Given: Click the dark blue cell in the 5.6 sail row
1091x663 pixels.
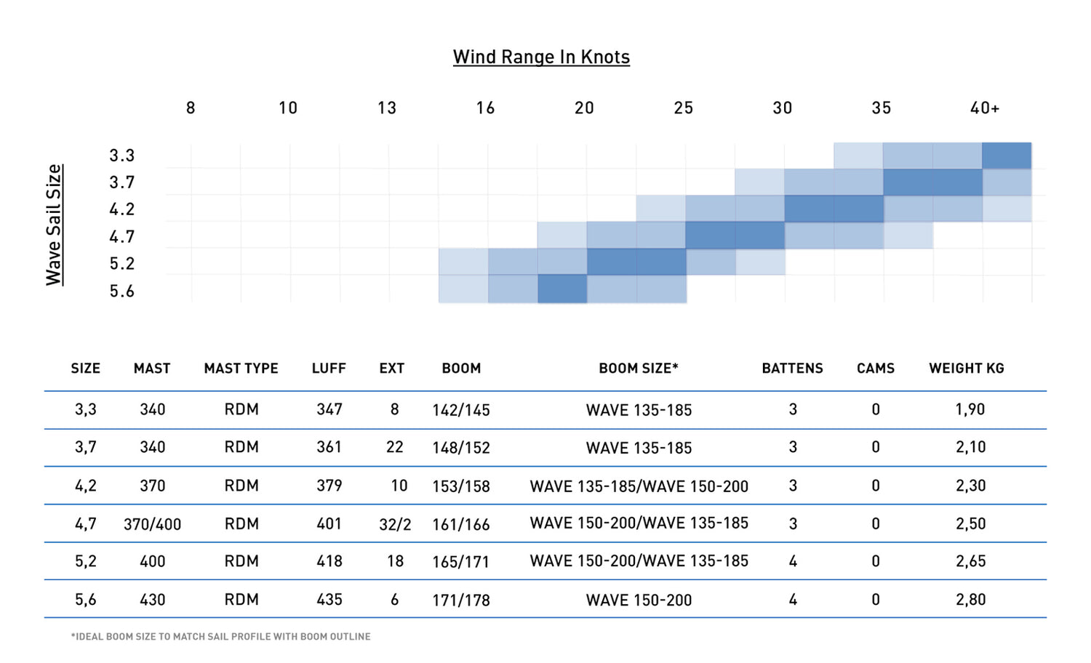Looking at the screenshot, I should point(562,289).
